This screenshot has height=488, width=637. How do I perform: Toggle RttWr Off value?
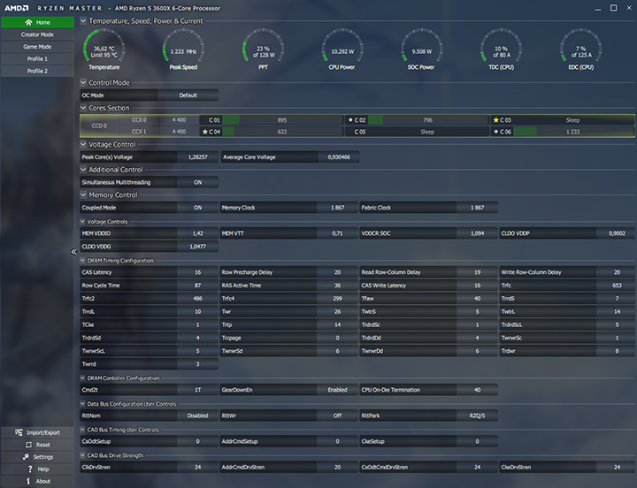338,416
